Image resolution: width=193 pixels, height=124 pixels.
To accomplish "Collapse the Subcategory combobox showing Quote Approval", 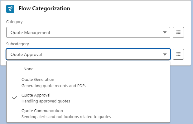I will pyautogui.click(x=88, y=54).
